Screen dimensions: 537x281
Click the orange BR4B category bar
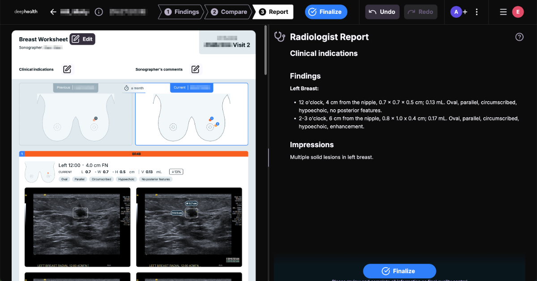pyautogui.click(x=136, y=153)
